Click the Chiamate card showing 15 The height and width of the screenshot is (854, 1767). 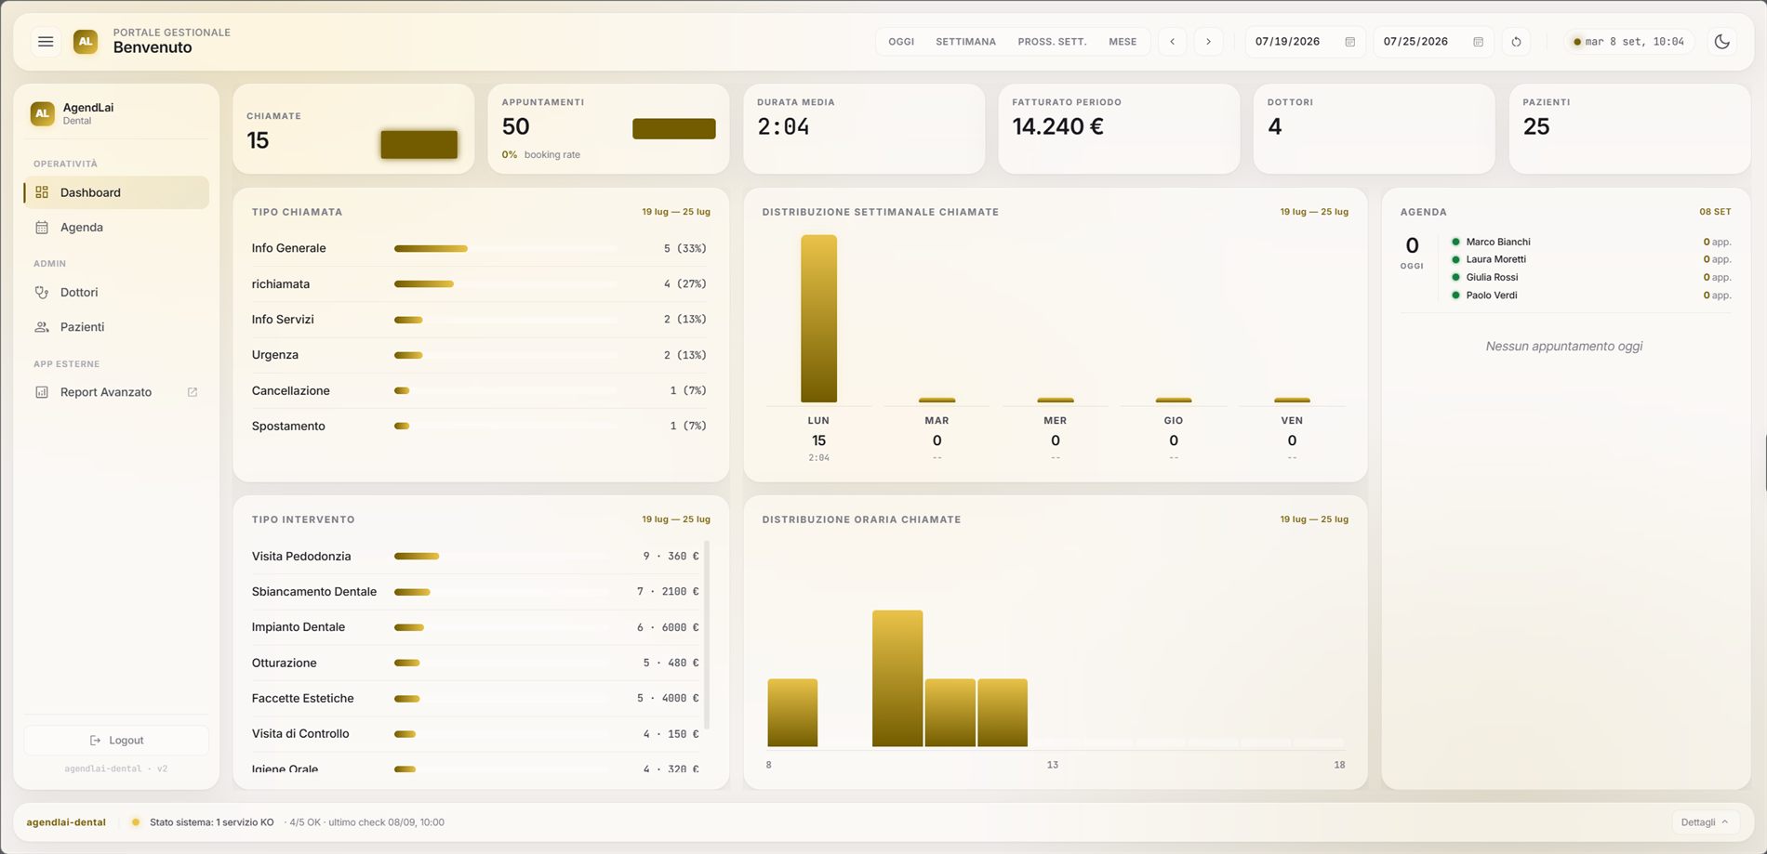pyautogui.click(x=353, y=129)
